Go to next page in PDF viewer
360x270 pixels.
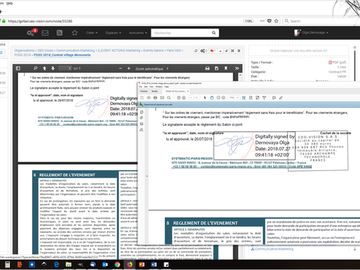tap(52, 68)
